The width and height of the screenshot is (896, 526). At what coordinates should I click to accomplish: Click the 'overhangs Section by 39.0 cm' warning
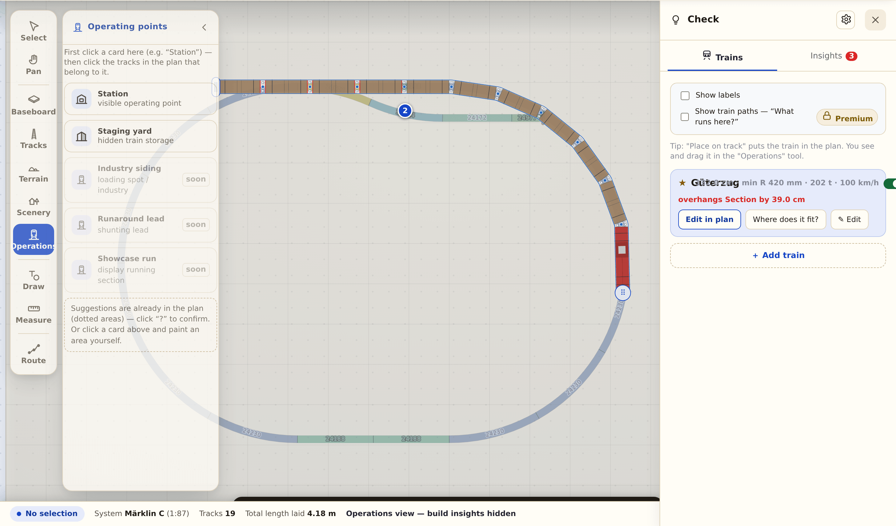tap(741, 199)
